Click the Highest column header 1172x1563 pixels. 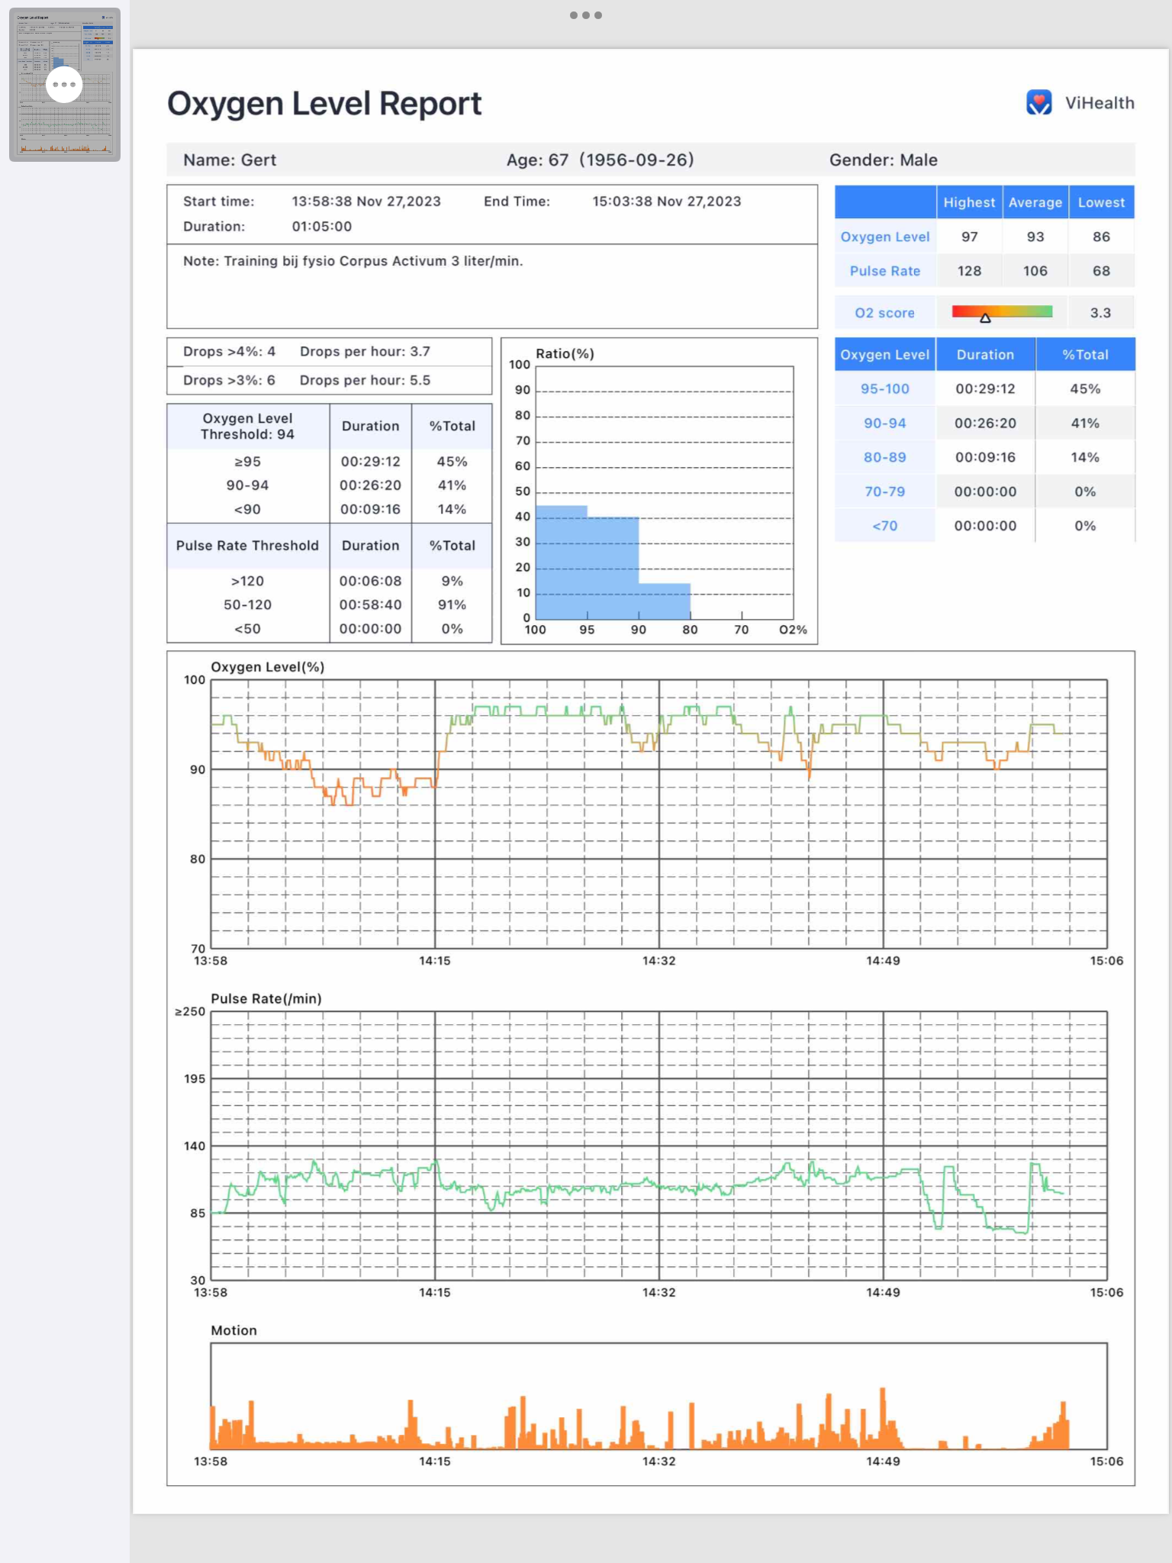point(968,202)
